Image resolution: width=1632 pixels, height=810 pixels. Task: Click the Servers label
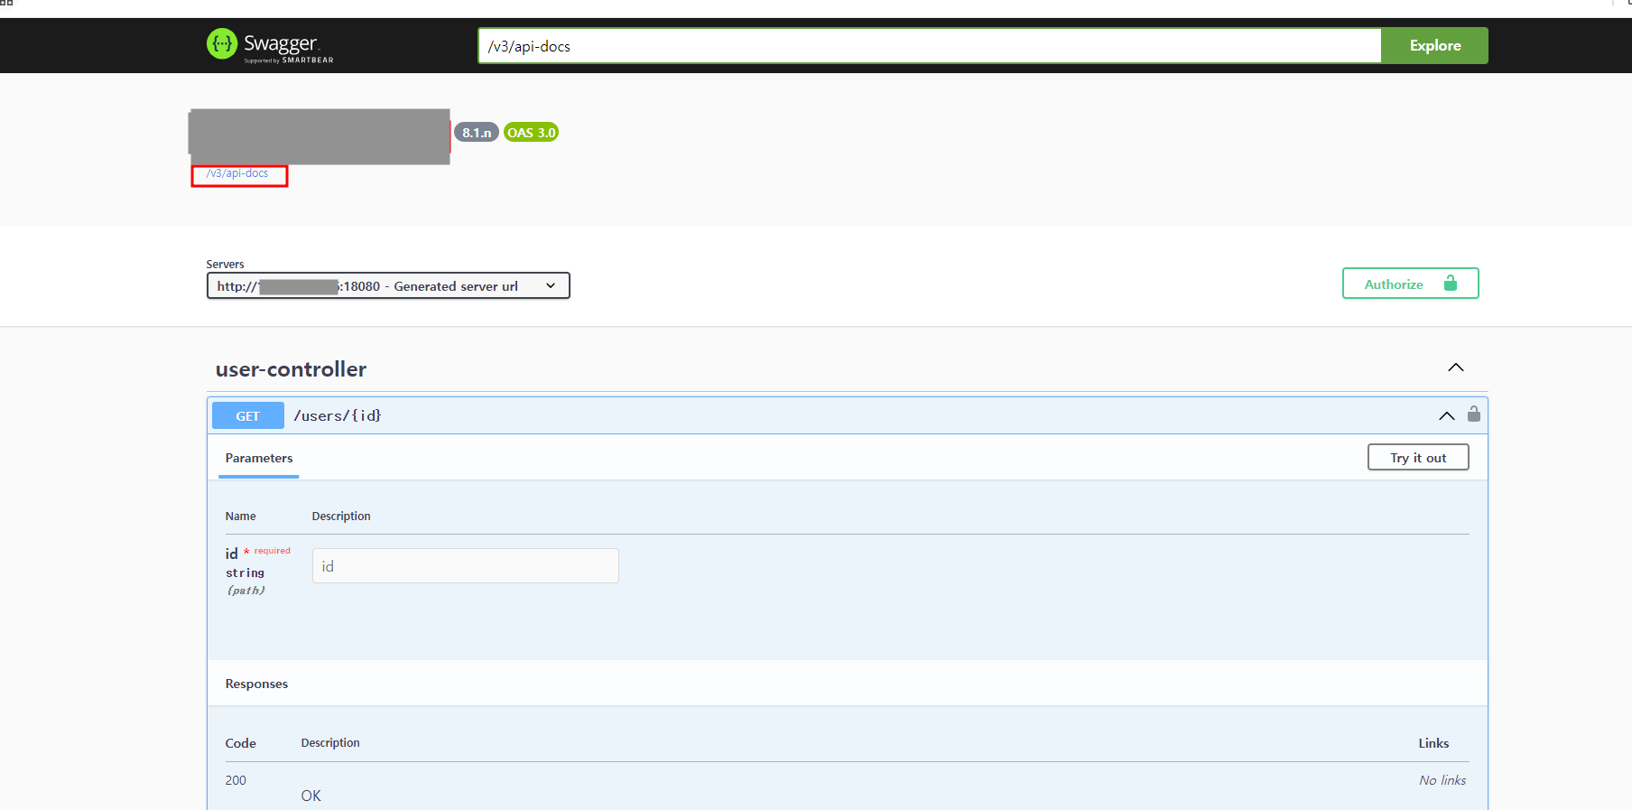click(x=225, y=265)
